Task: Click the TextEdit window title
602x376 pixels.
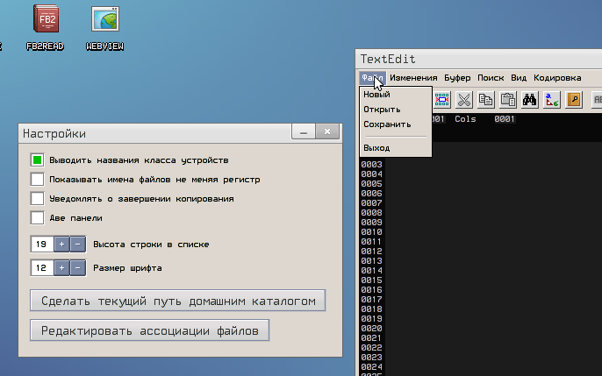Action: coord(388,59)
